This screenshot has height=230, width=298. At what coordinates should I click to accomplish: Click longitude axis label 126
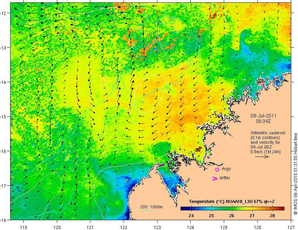point(257,227)
